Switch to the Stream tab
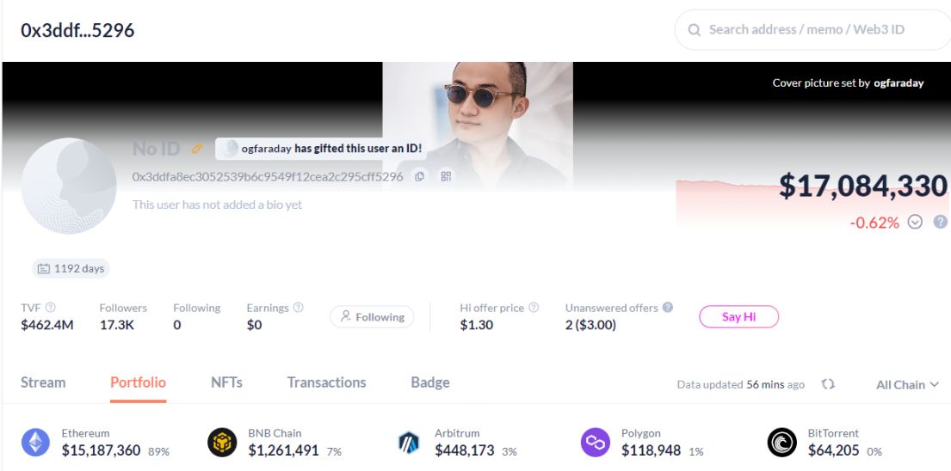Screen dimensions: 951x471 pos(43,382)
